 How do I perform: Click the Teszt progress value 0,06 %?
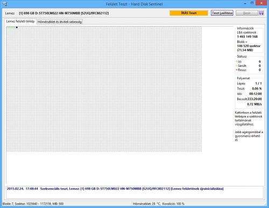pos(257,89)
